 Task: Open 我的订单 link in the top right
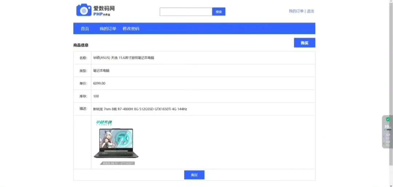[296, 11]
